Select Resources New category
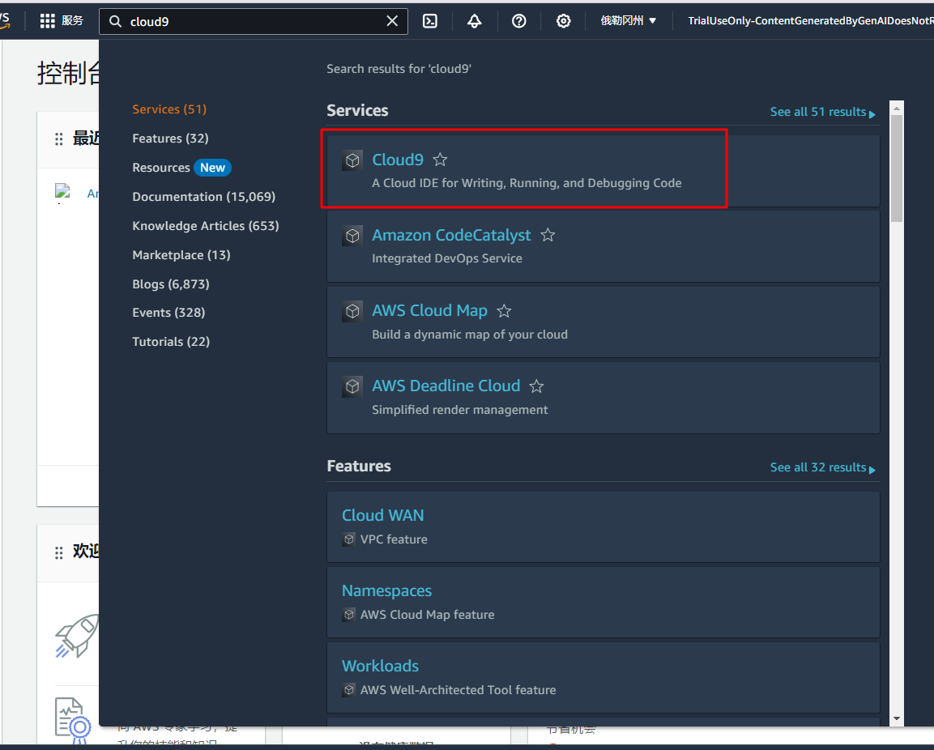This screenshot has height=750, width=934. [x=181, y=168]
